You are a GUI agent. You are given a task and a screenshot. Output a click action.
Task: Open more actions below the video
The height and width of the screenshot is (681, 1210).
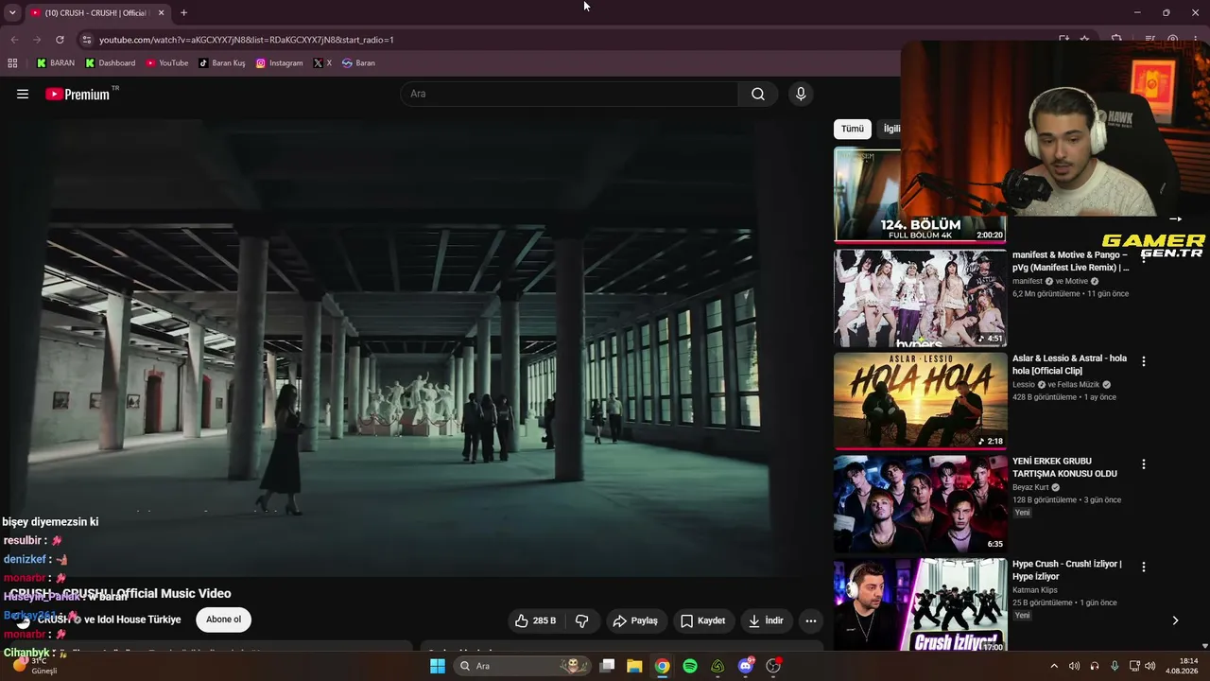click(810, 620)
